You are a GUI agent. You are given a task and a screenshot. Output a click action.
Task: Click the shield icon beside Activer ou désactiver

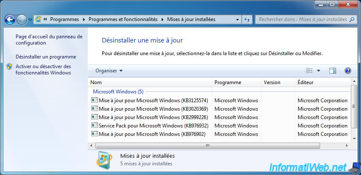9,66
